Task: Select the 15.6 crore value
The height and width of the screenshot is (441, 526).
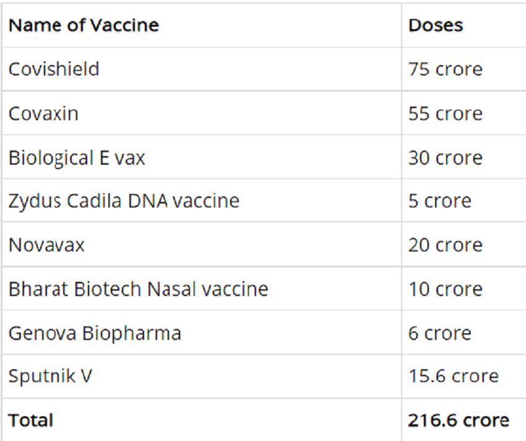Action: (453, 376)
